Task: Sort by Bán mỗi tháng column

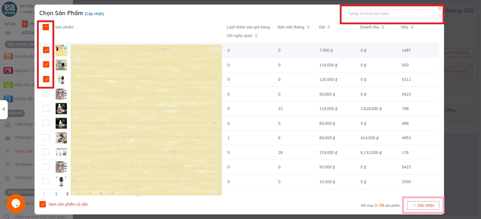Action: (308, 27)
